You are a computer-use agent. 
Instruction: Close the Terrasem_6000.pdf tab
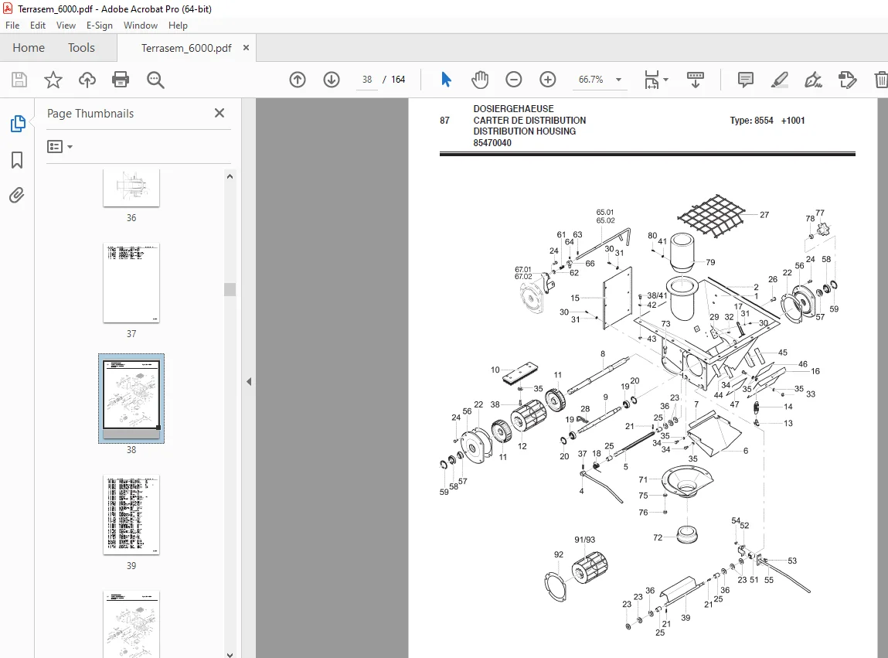(246, 48)
